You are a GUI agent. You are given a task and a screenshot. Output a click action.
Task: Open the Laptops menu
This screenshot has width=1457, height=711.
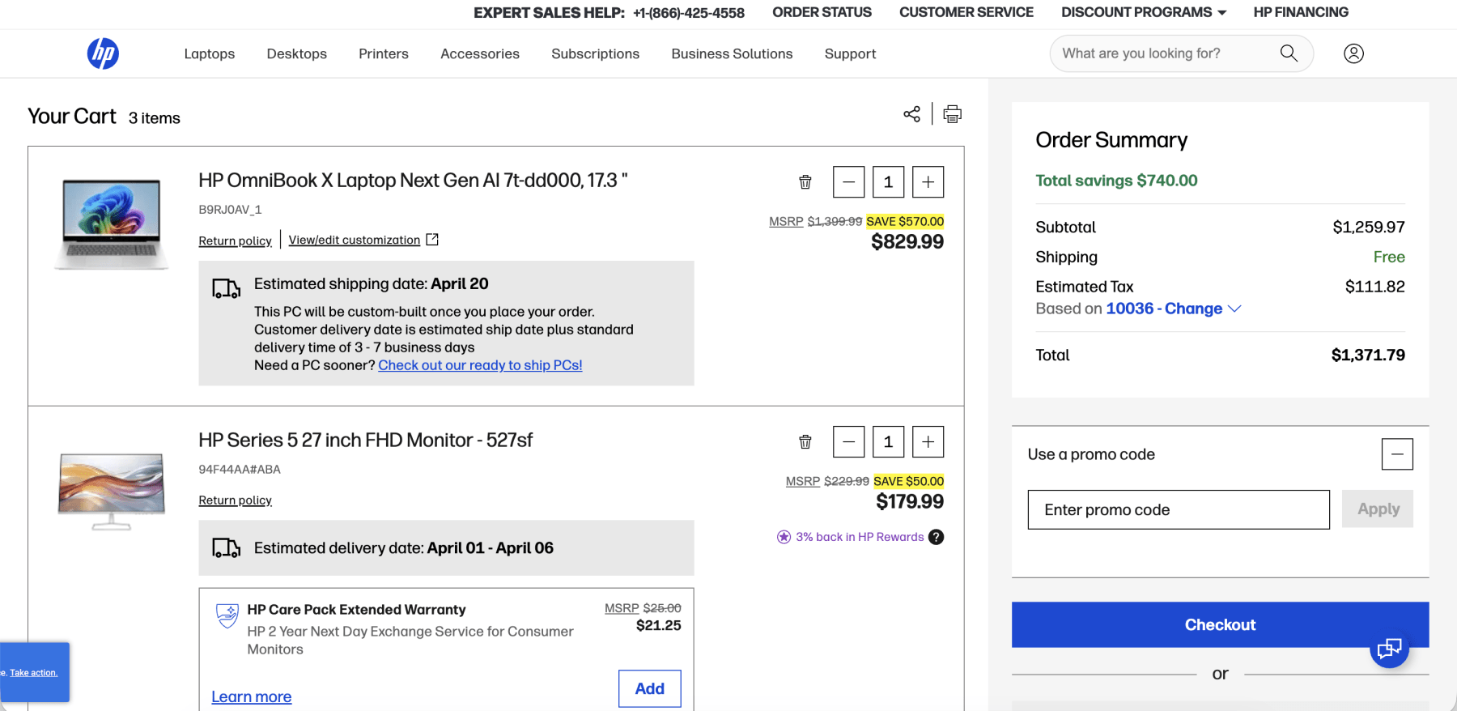point(210,53)
